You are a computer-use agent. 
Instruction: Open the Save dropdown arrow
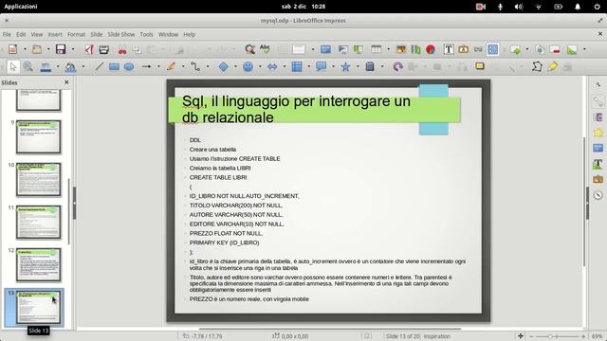[x=73, y=49]
